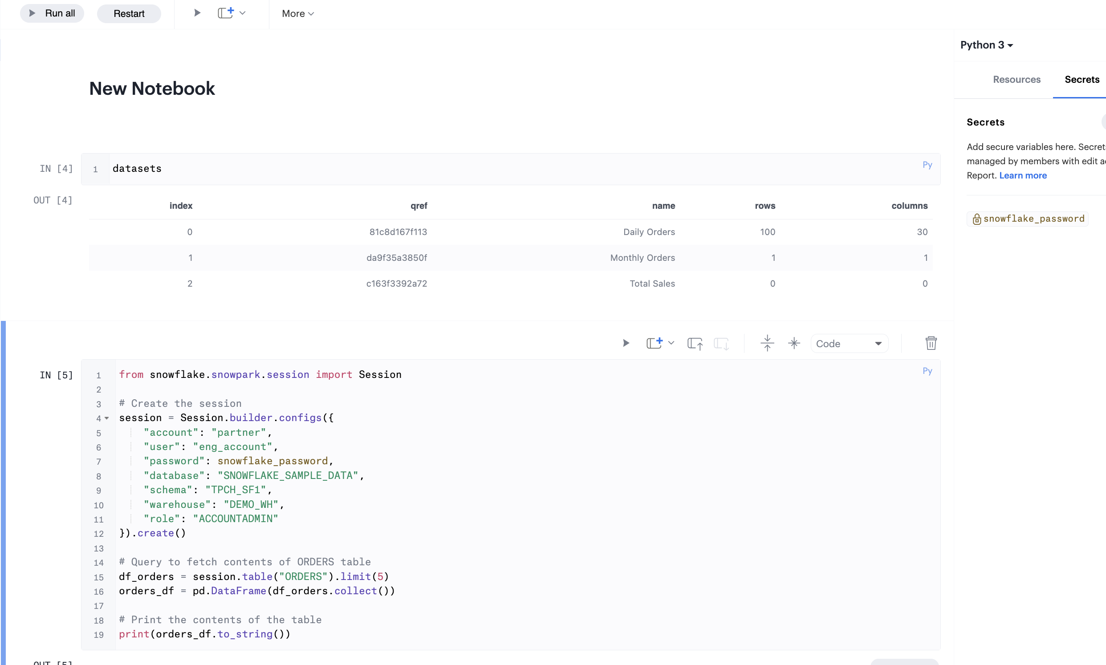Expand the More menu

[x=297, y=13]
